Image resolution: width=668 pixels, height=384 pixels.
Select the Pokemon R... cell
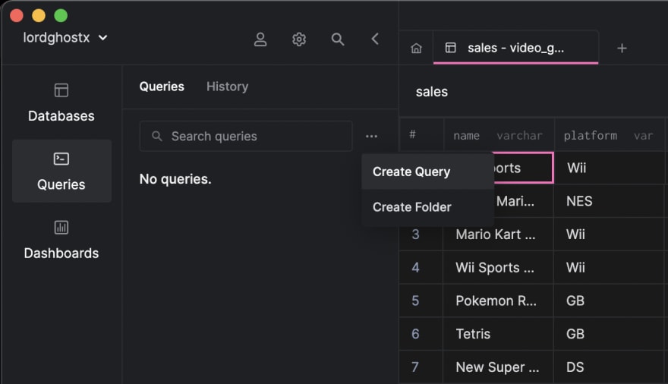point(499,301)
